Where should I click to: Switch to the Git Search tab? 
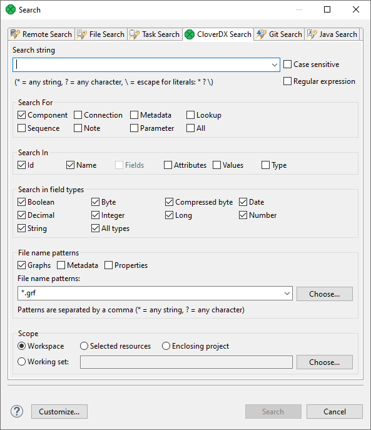279,34
